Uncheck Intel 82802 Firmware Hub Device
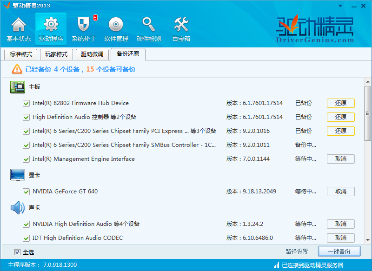 tap(26, 103)
